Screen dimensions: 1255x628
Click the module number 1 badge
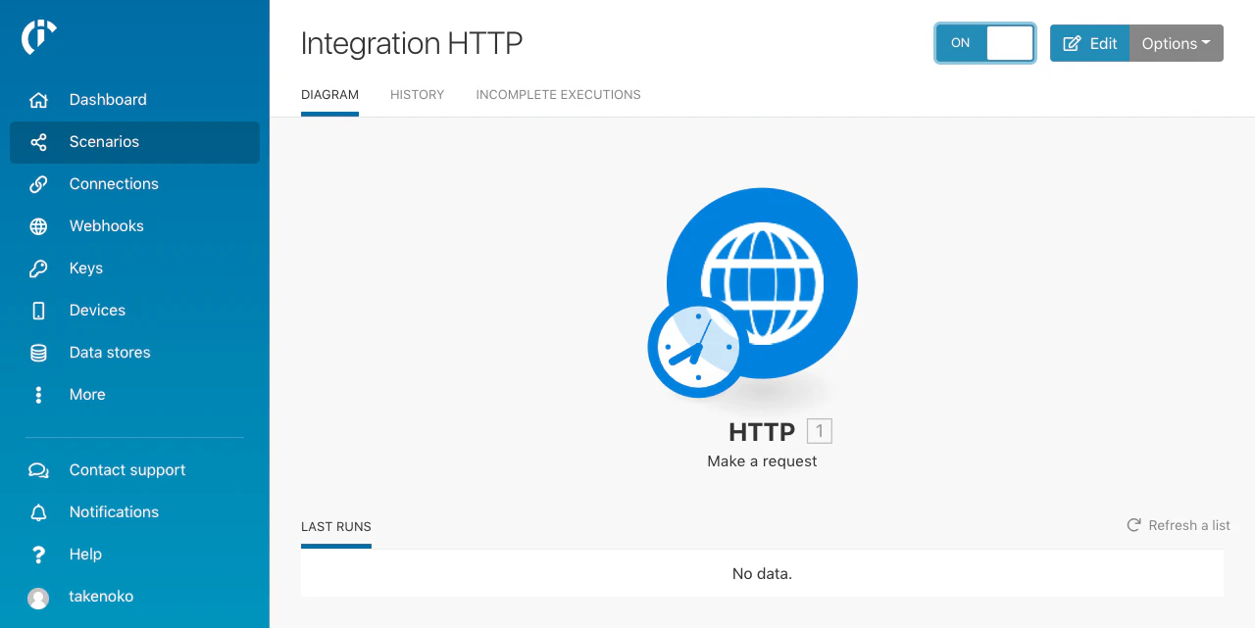(x=820, y=431)
